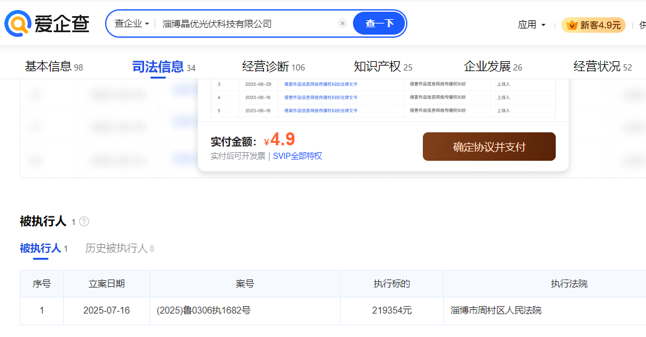Viewport: 646px width, 337px height.
Task: Click the amount 219354元
Action: pyautogui.click(x=392, y=310)
